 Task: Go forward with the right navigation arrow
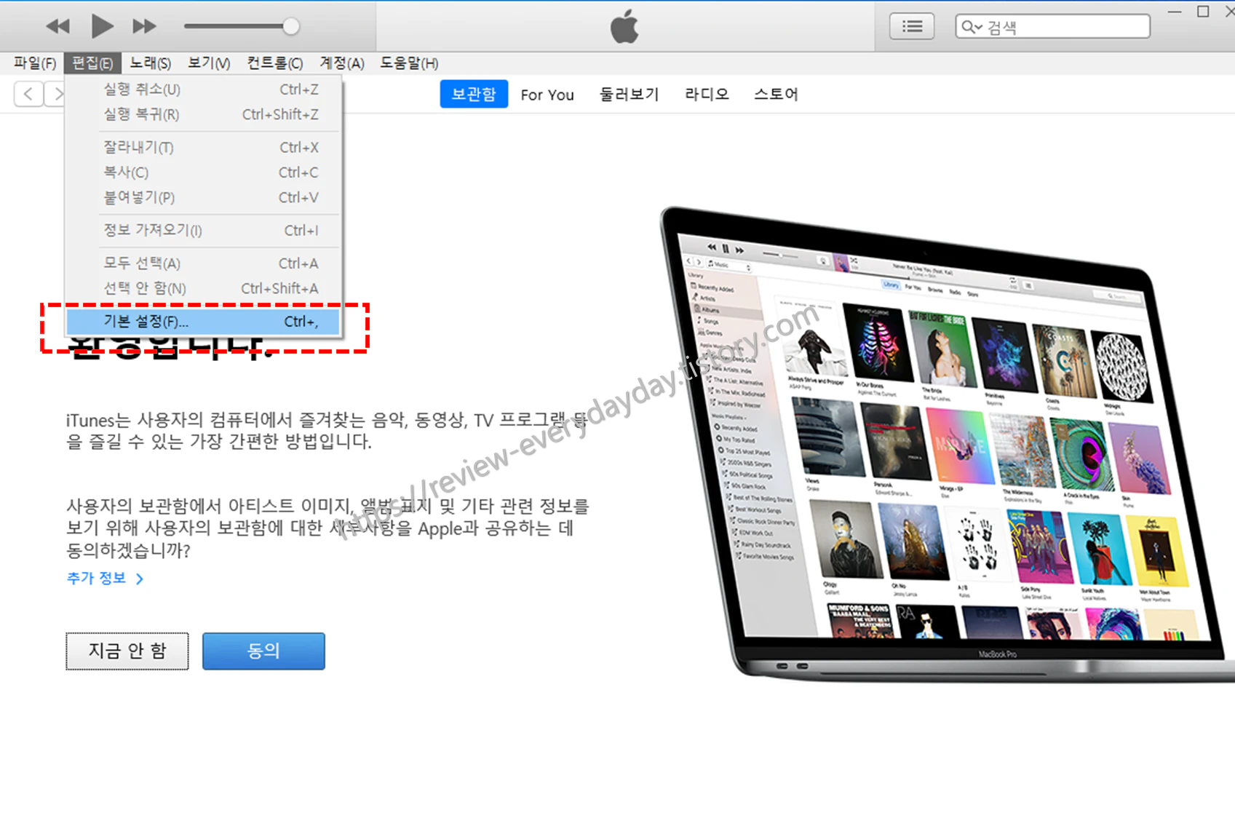point(55,94)
